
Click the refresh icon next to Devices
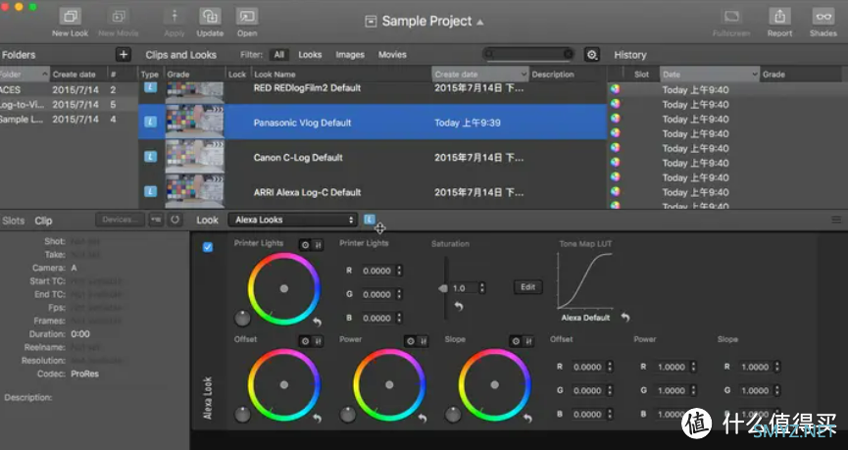coord(175,220)
